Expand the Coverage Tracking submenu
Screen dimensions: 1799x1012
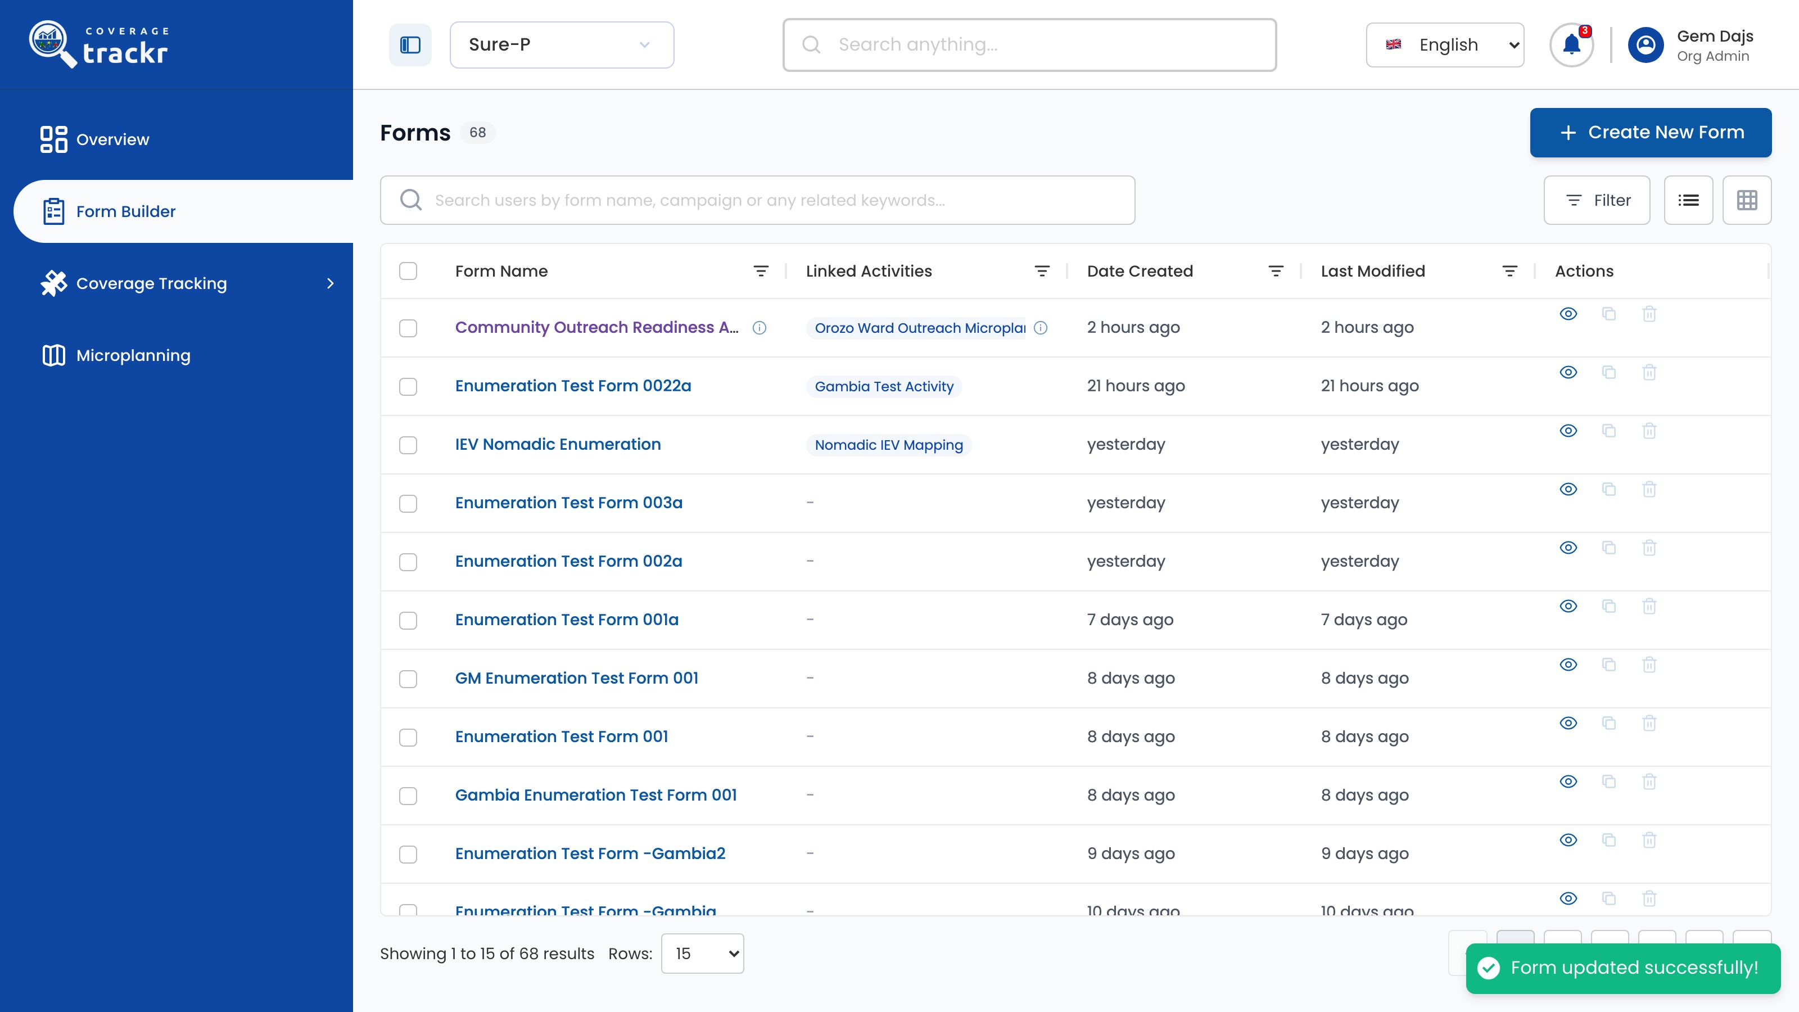pyautogui.click(x=331, y=283)
